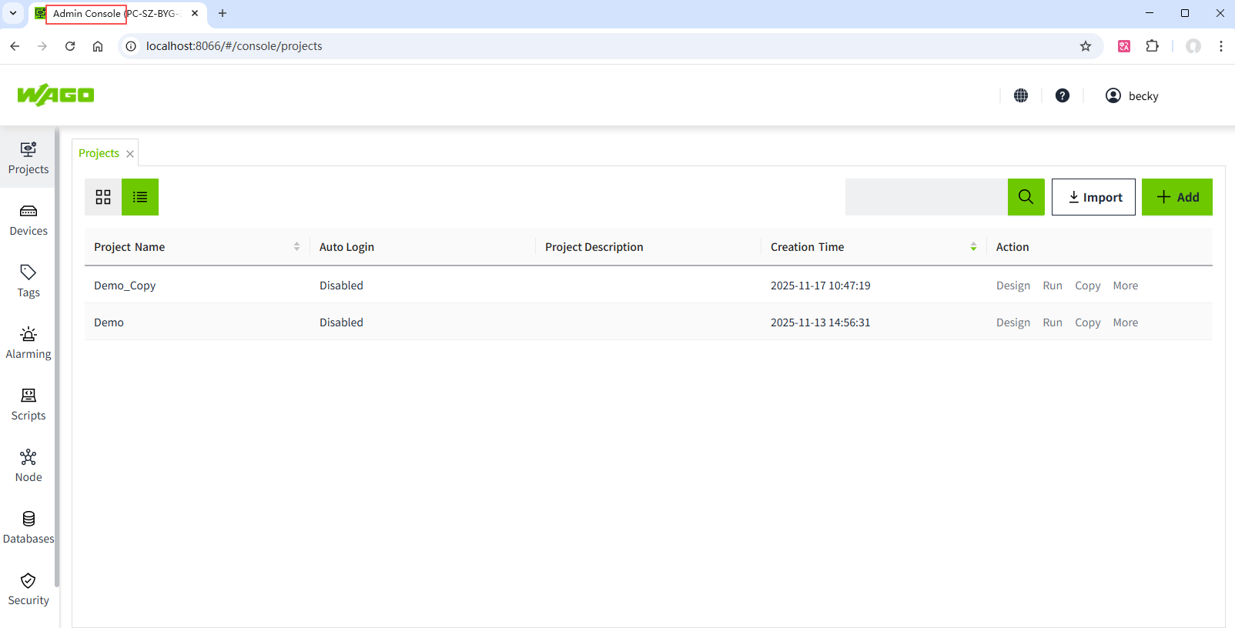Click Design link for Demo project
The height and width of the screenshot is (628, 1235).
[1012, 322]
